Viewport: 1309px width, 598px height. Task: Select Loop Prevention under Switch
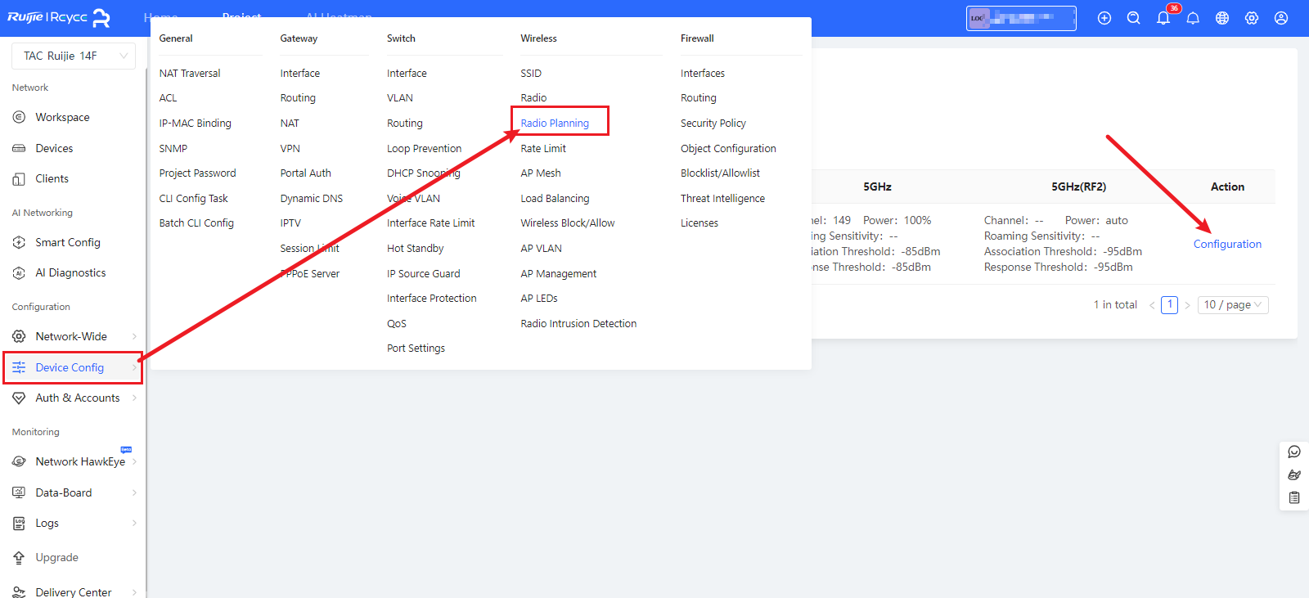pos(424,148)
